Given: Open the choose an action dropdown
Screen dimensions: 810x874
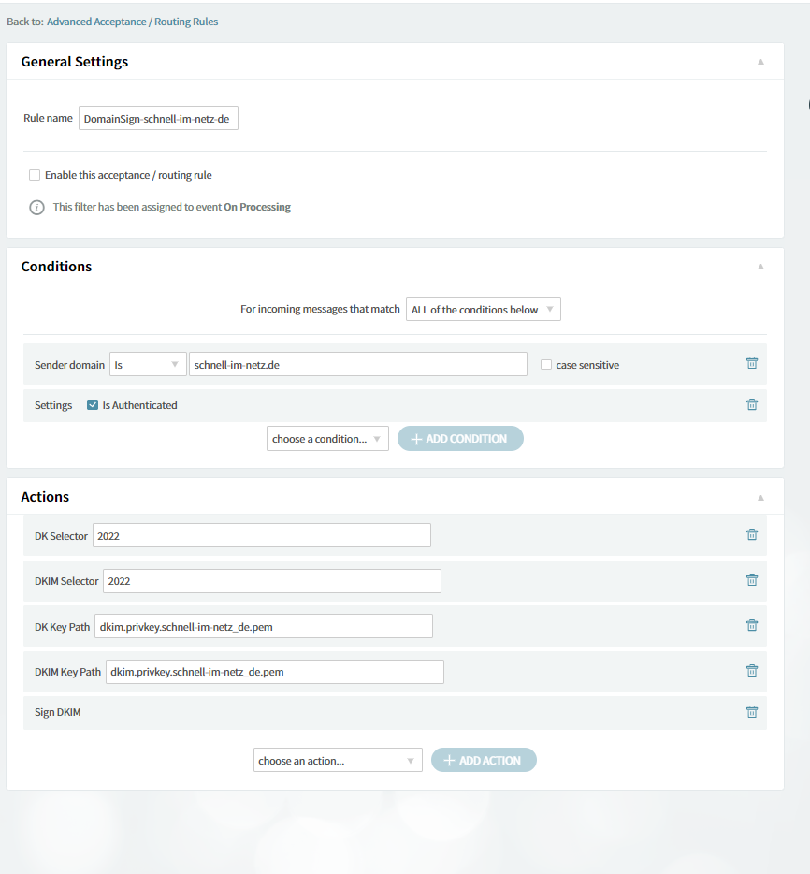Looking at the screenshot, I should pyautogui.click(x=338, y=761).
